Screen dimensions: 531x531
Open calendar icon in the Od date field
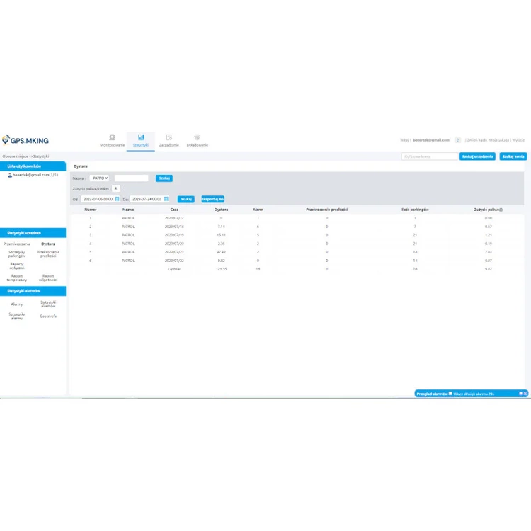(x=117, y=199)
